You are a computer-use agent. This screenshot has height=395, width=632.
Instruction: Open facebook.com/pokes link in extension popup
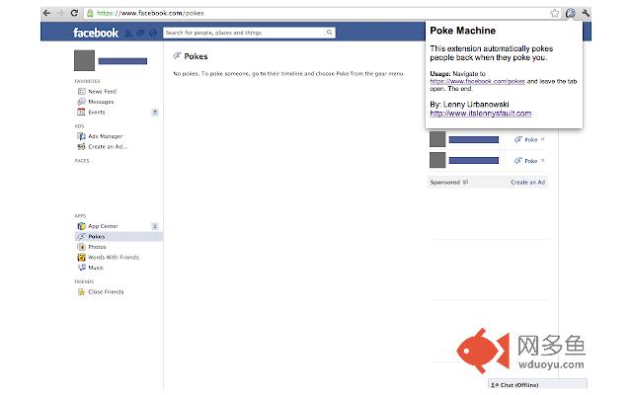(x=478, y=81)
